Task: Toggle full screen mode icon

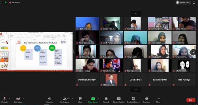Action: 194,3
